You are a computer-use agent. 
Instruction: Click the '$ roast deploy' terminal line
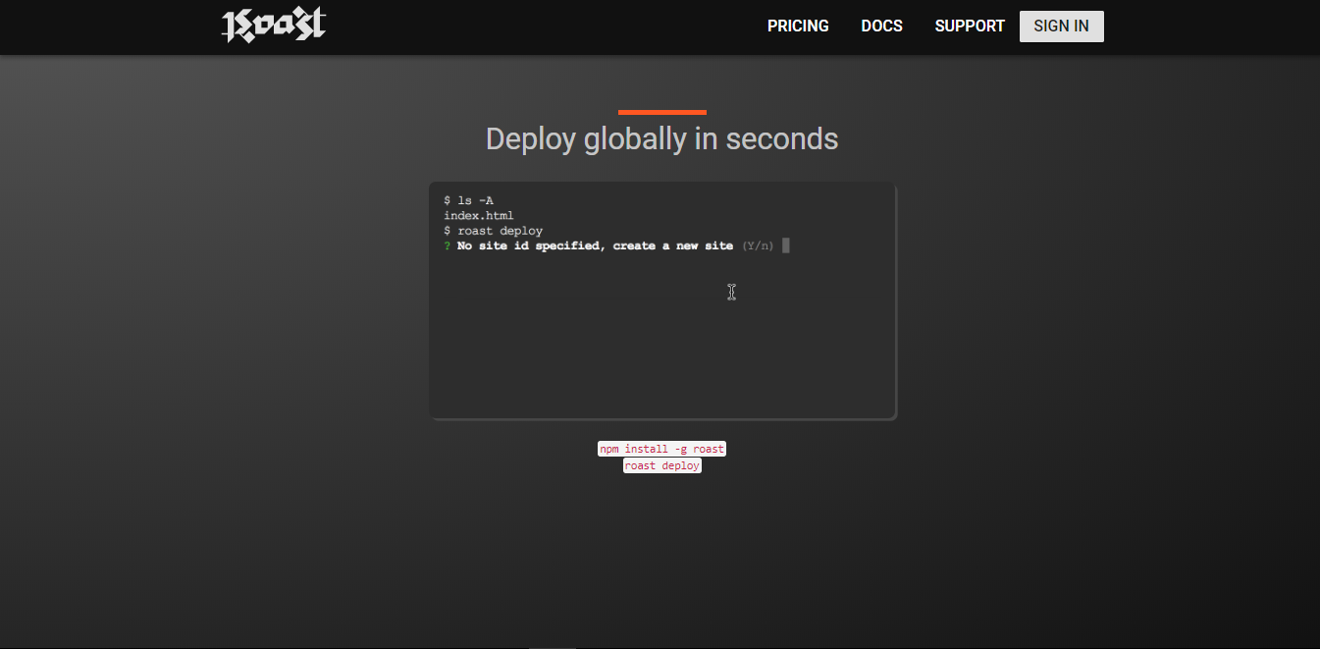click(x=493, y=231)
